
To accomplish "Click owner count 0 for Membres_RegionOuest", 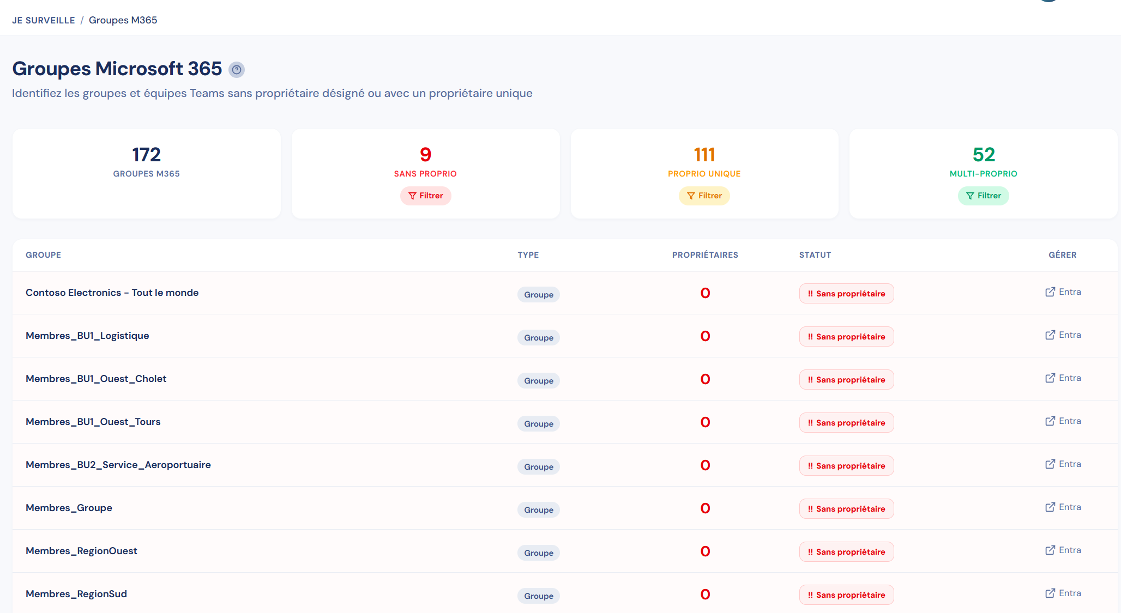I will 705,552.
